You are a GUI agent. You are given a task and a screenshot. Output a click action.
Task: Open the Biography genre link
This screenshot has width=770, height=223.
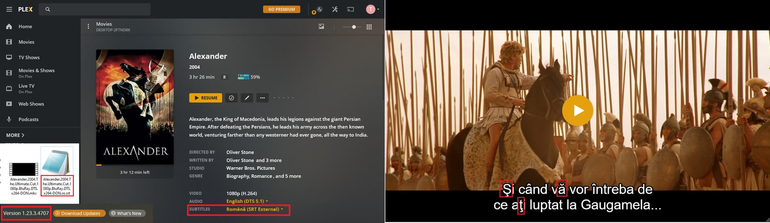[238, 176]
